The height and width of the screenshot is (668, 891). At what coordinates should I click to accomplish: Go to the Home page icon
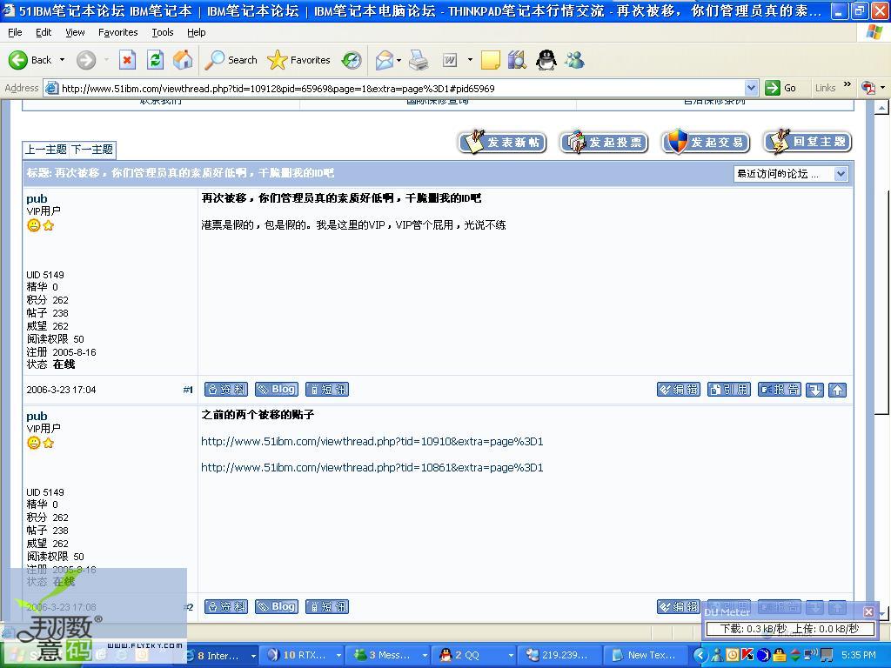point(183,60)
